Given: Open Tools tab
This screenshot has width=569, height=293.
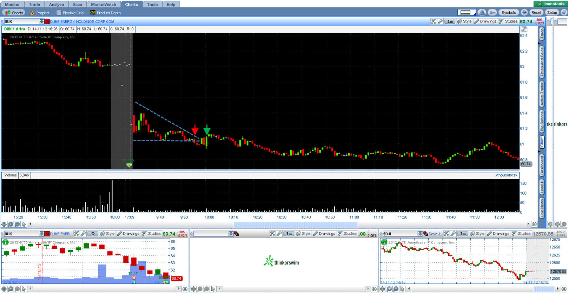Looking at the screenshot, I should coord(152,4).
